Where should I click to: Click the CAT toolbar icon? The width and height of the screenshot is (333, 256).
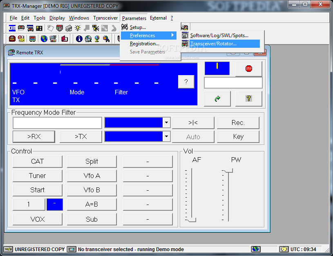(12, 28)
